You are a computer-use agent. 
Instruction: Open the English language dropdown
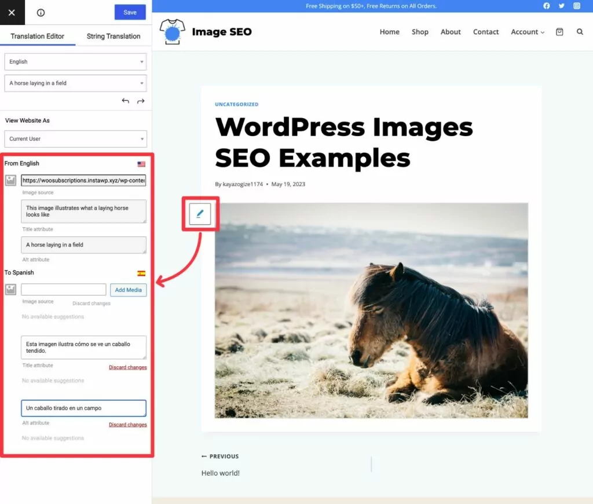(76, 61)
